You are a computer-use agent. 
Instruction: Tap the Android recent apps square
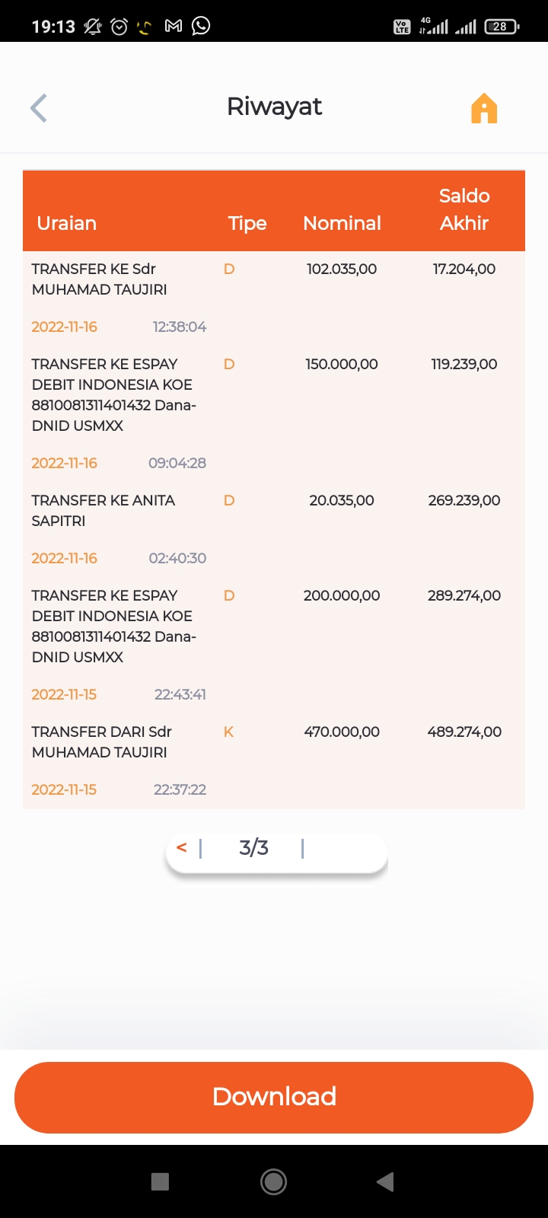tap(160, 1181)
